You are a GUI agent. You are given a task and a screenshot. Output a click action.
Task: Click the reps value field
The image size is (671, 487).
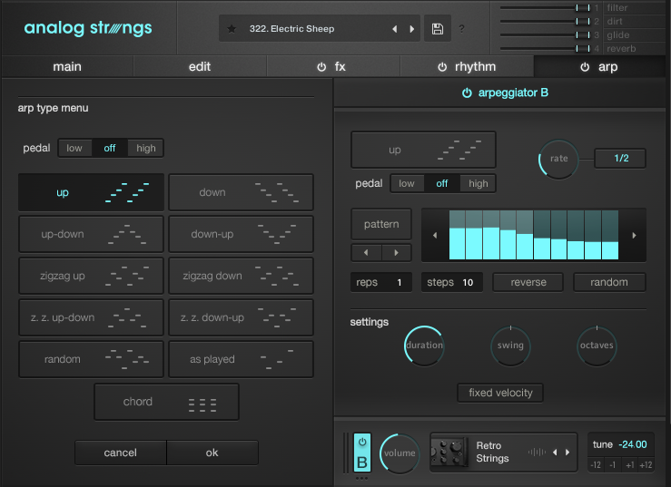[x=380, y=282]
